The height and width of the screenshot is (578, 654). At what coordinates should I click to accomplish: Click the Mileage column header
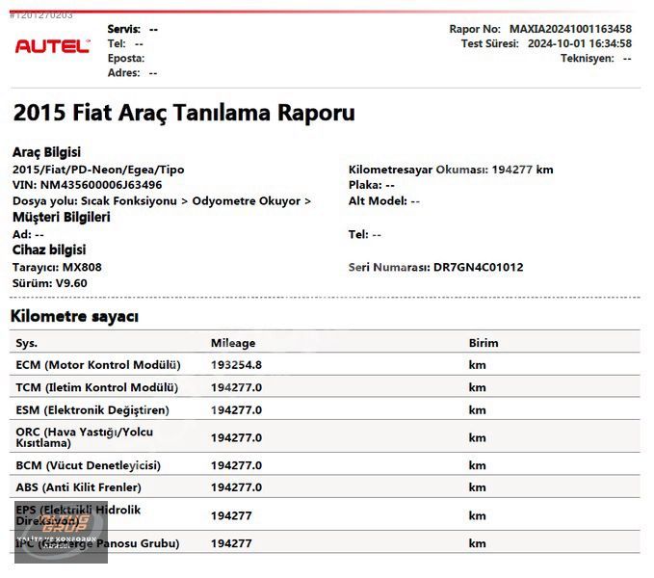233,343
